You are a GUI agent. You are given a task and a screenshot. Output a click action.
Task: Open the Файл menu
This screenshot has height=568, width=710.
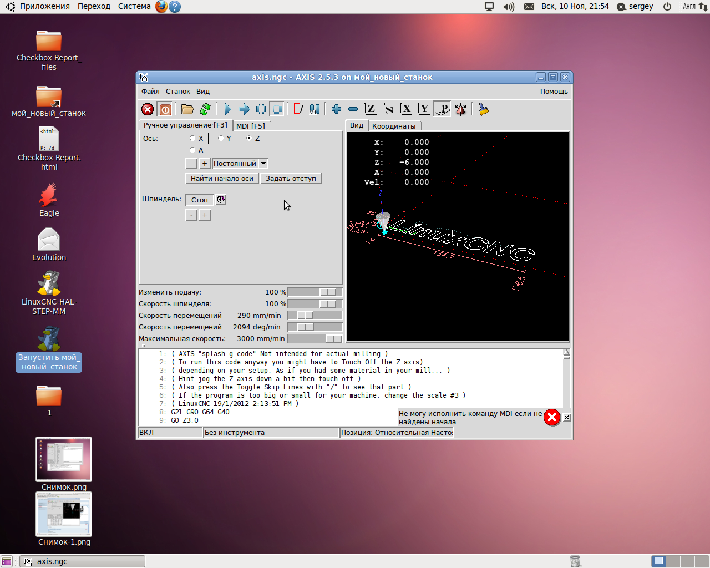tap(150, 92)
